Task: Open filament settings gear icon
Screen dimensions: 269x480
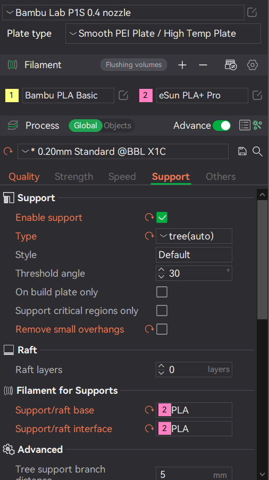Action: [252, 65]
